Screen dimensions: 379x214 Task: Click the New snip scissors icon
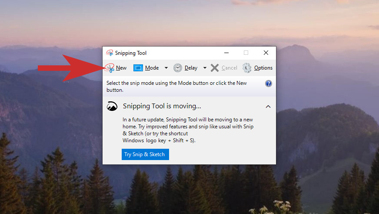point(110,68)
